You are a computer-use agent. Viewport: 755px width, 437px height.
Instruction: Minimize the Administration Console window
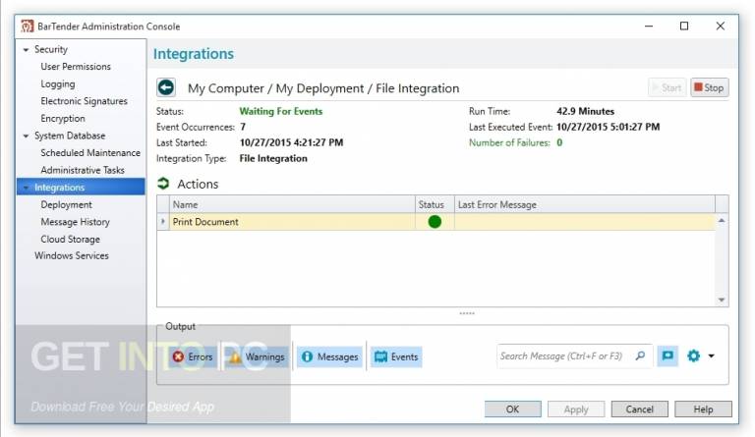click(649, 26)
